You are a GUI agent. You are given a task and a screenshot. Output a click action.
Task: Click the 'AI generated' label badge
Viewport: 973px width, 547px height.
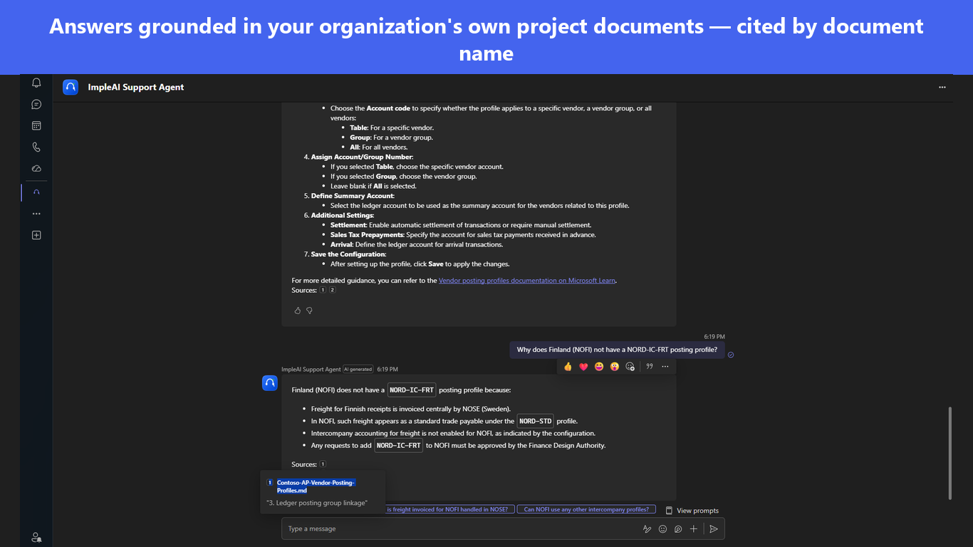(x=358, y=370)
